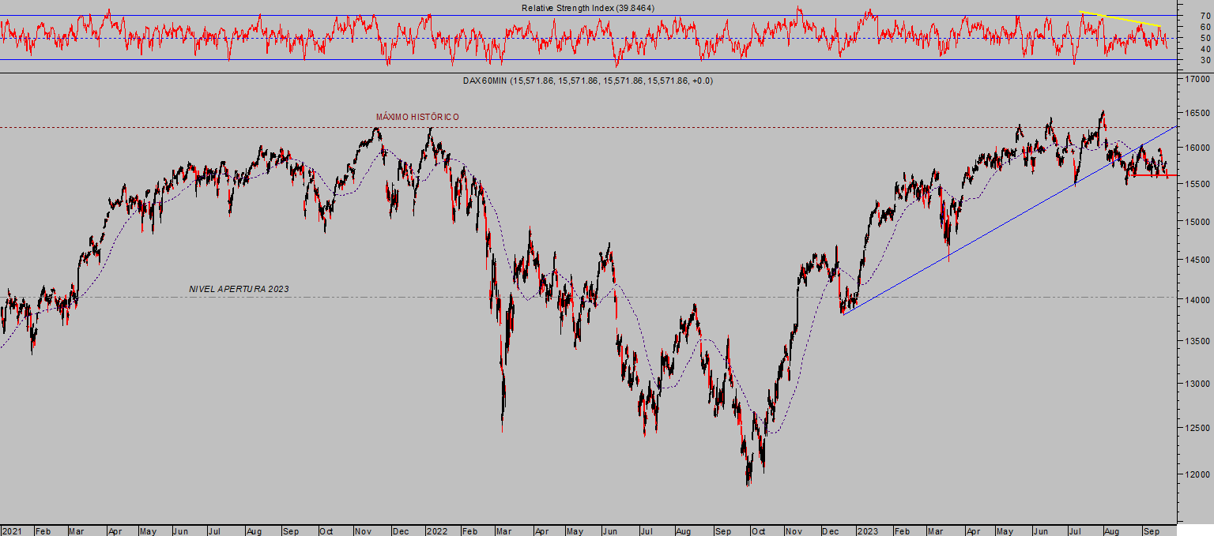The image size is (1214, 536).
Task: Select the Jun label of year 2021
Action: tap(180, 530)
